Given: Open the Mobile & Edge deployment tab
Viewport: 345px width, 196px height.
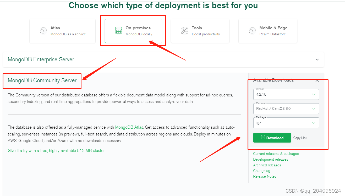Looking at the screenshot, I should tap(268, 31).
